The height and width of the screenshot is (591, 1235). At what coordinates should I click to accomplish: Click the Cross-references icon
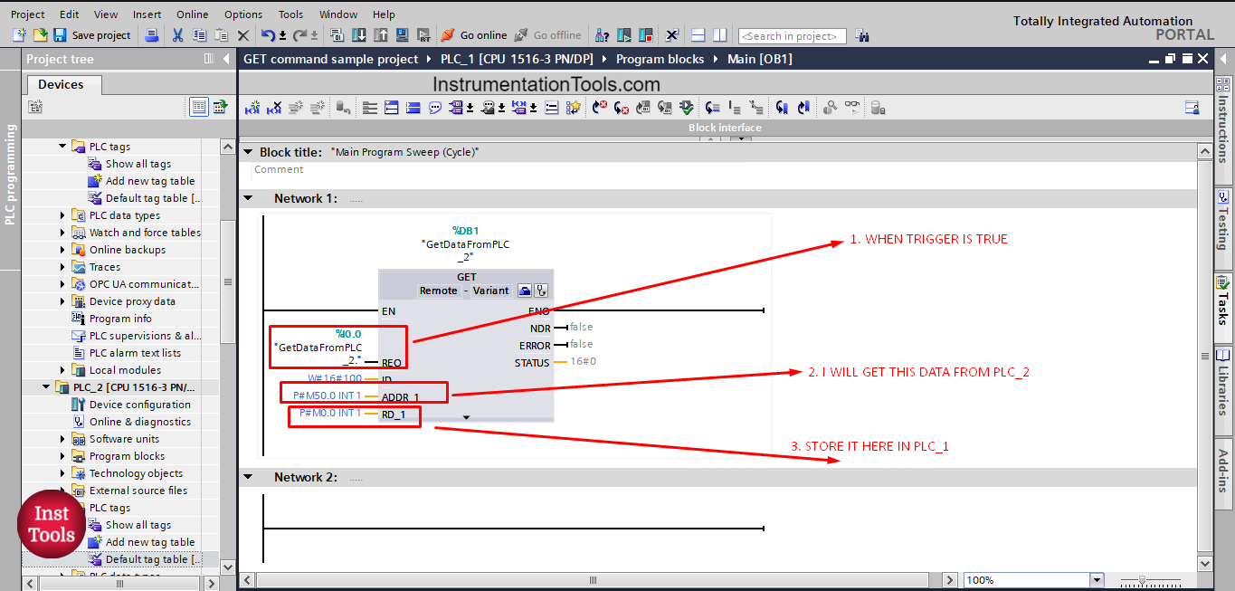point(672,35)
